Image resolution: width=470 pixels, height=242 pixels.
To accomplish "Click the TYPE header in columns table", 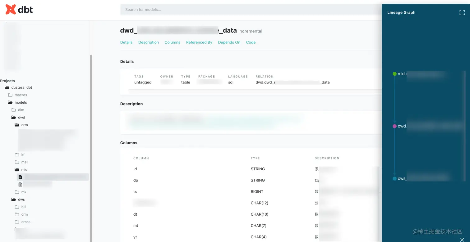I will coord(255,158).
